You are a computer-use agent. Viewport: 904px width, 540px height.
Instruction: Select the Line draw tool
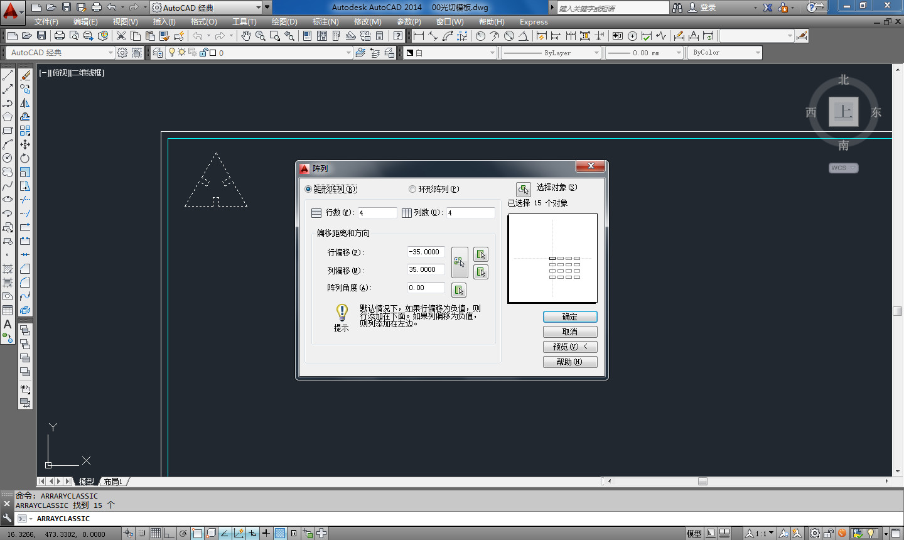point(8,75)
